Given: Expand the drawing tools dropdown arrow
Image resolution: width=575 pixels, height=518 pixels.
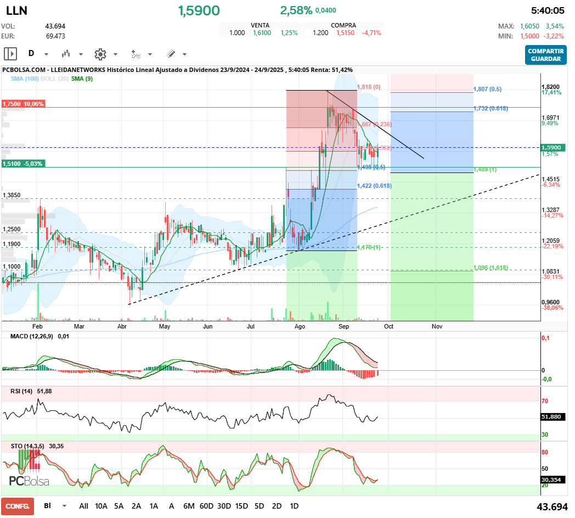Looking at the screenshot, I should [x=185, y=54].
